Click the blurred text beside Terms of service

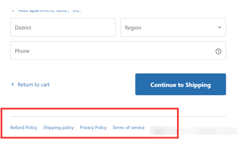click(x=193, y=131)
